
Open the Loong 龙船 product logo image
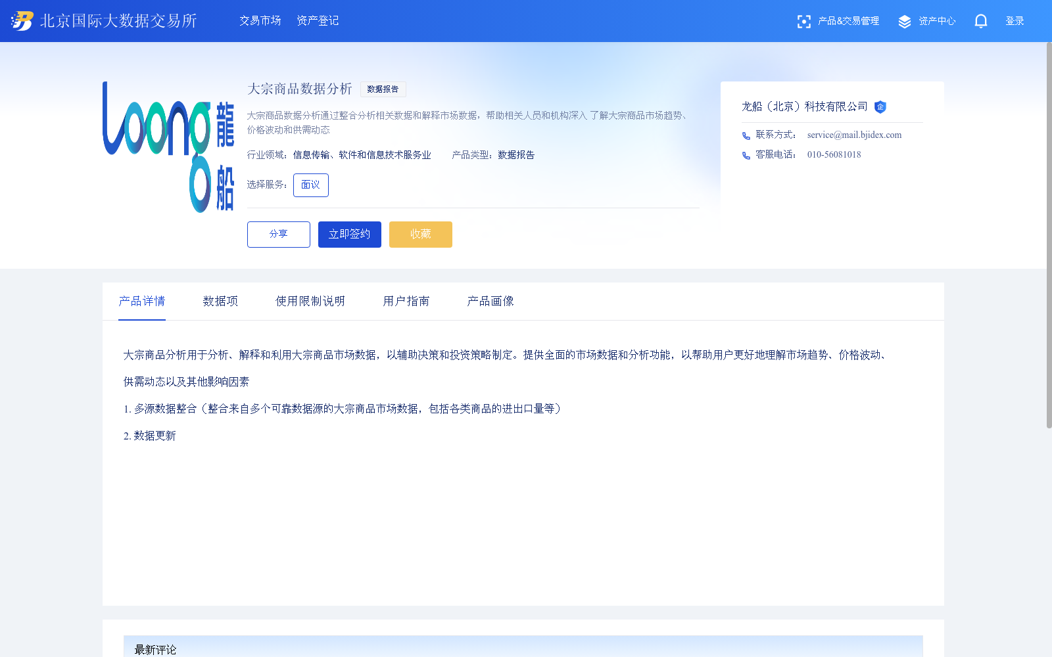click(168, 147)
